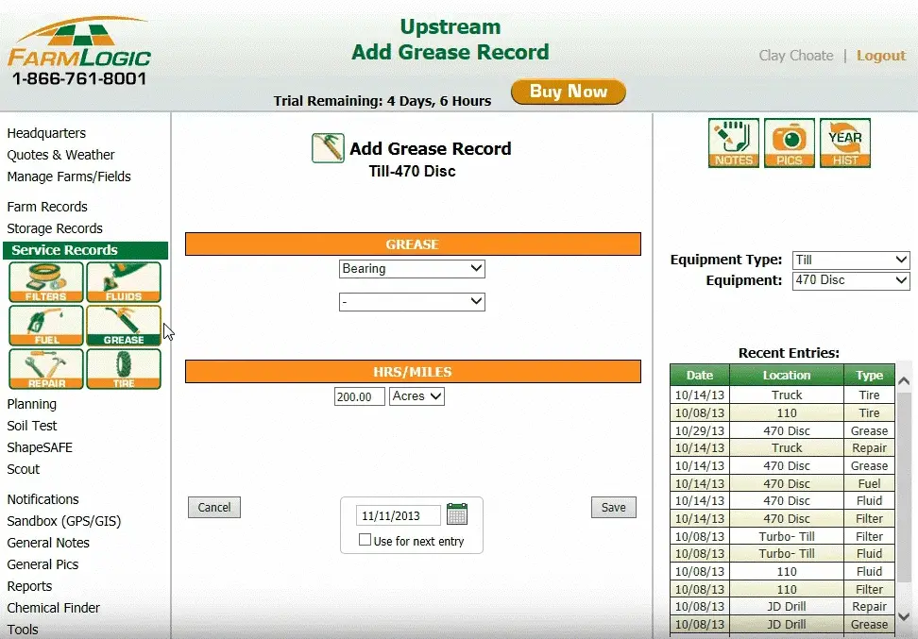The height and width of the screenshot is (639, 918).
Task: Open the Notes icon
Action: coord(734,143)
